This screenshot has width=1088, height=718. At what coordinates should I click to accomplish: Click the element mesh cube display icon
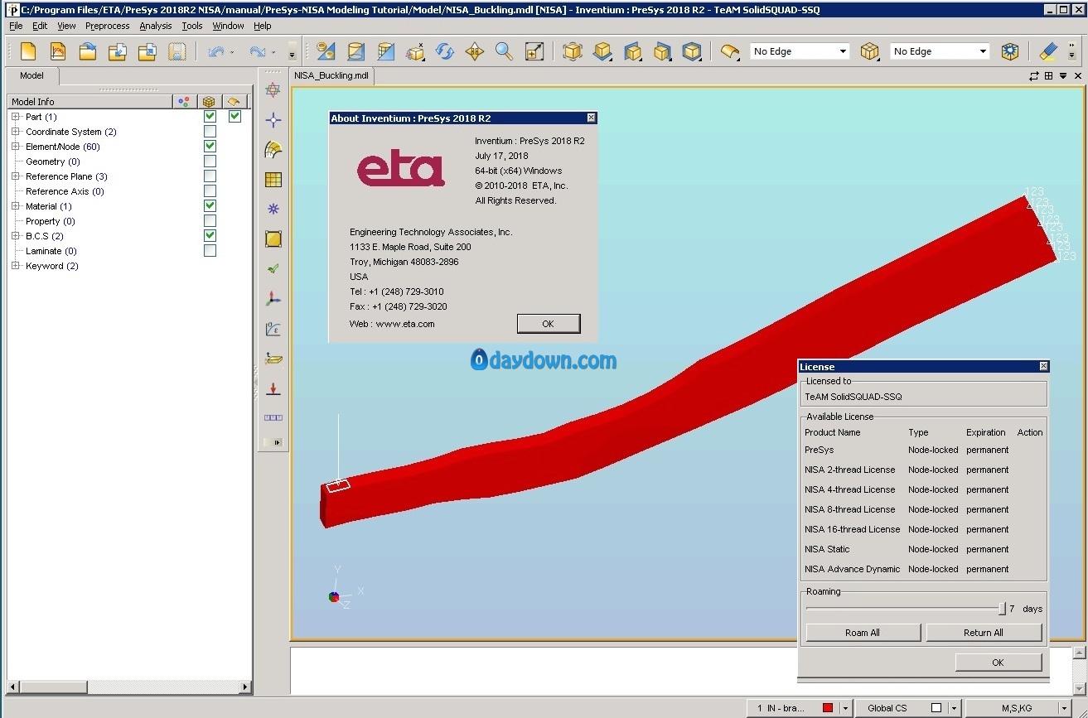(869, 51)
